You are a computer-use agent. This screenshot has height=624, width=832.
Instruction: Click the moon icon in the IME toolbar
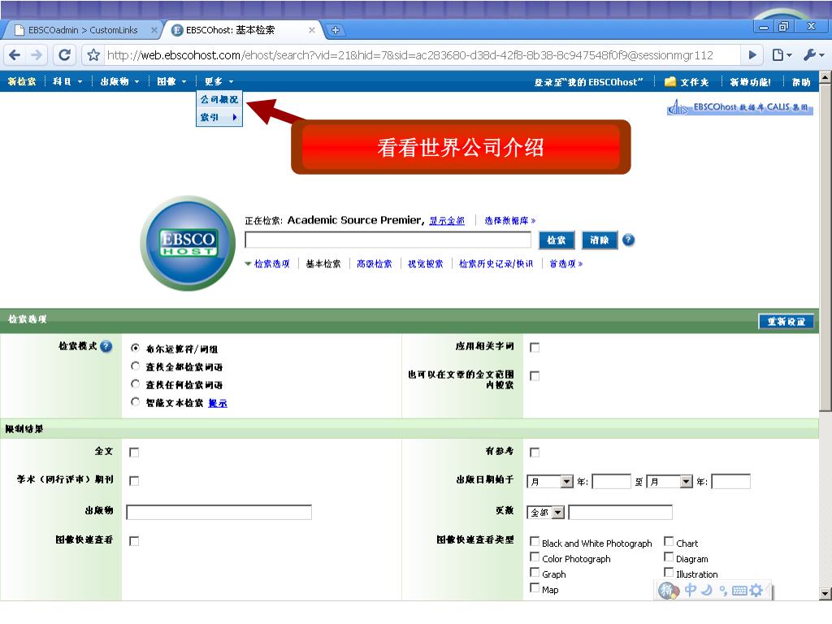pos(706,590)
